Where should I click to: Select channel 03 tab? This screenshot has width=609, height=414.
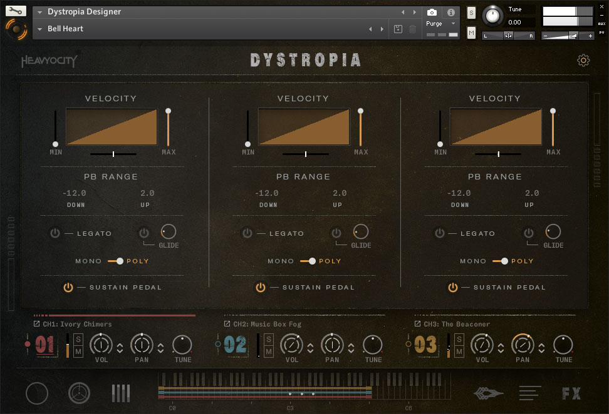point(426,345)
